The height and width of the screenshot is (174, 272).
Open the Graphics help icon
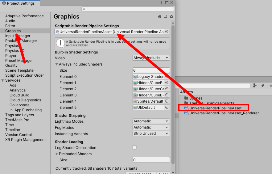(x=160, y=17)
